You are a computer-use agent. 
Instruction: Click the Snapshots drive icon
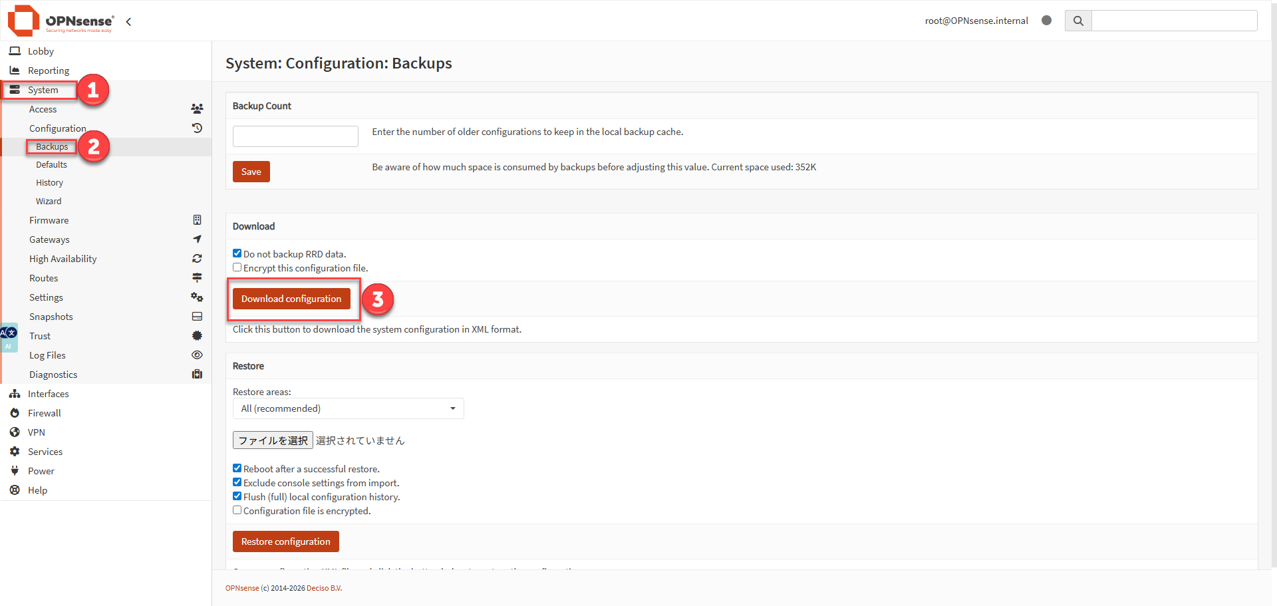197,317
